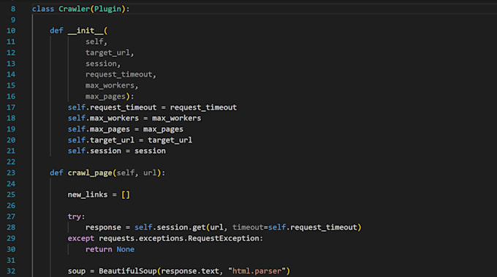497x277 pixels.
Task: Click the Crawler class name on line 8
Action: pos(74,9)
